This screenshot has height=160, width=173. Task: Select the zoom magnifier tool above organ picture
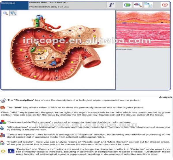point(5,13)
